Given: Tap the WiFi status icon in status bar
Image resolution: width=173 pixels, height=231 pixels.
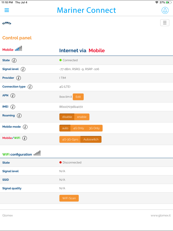Looking at the screenshot, I should [157, 2].
